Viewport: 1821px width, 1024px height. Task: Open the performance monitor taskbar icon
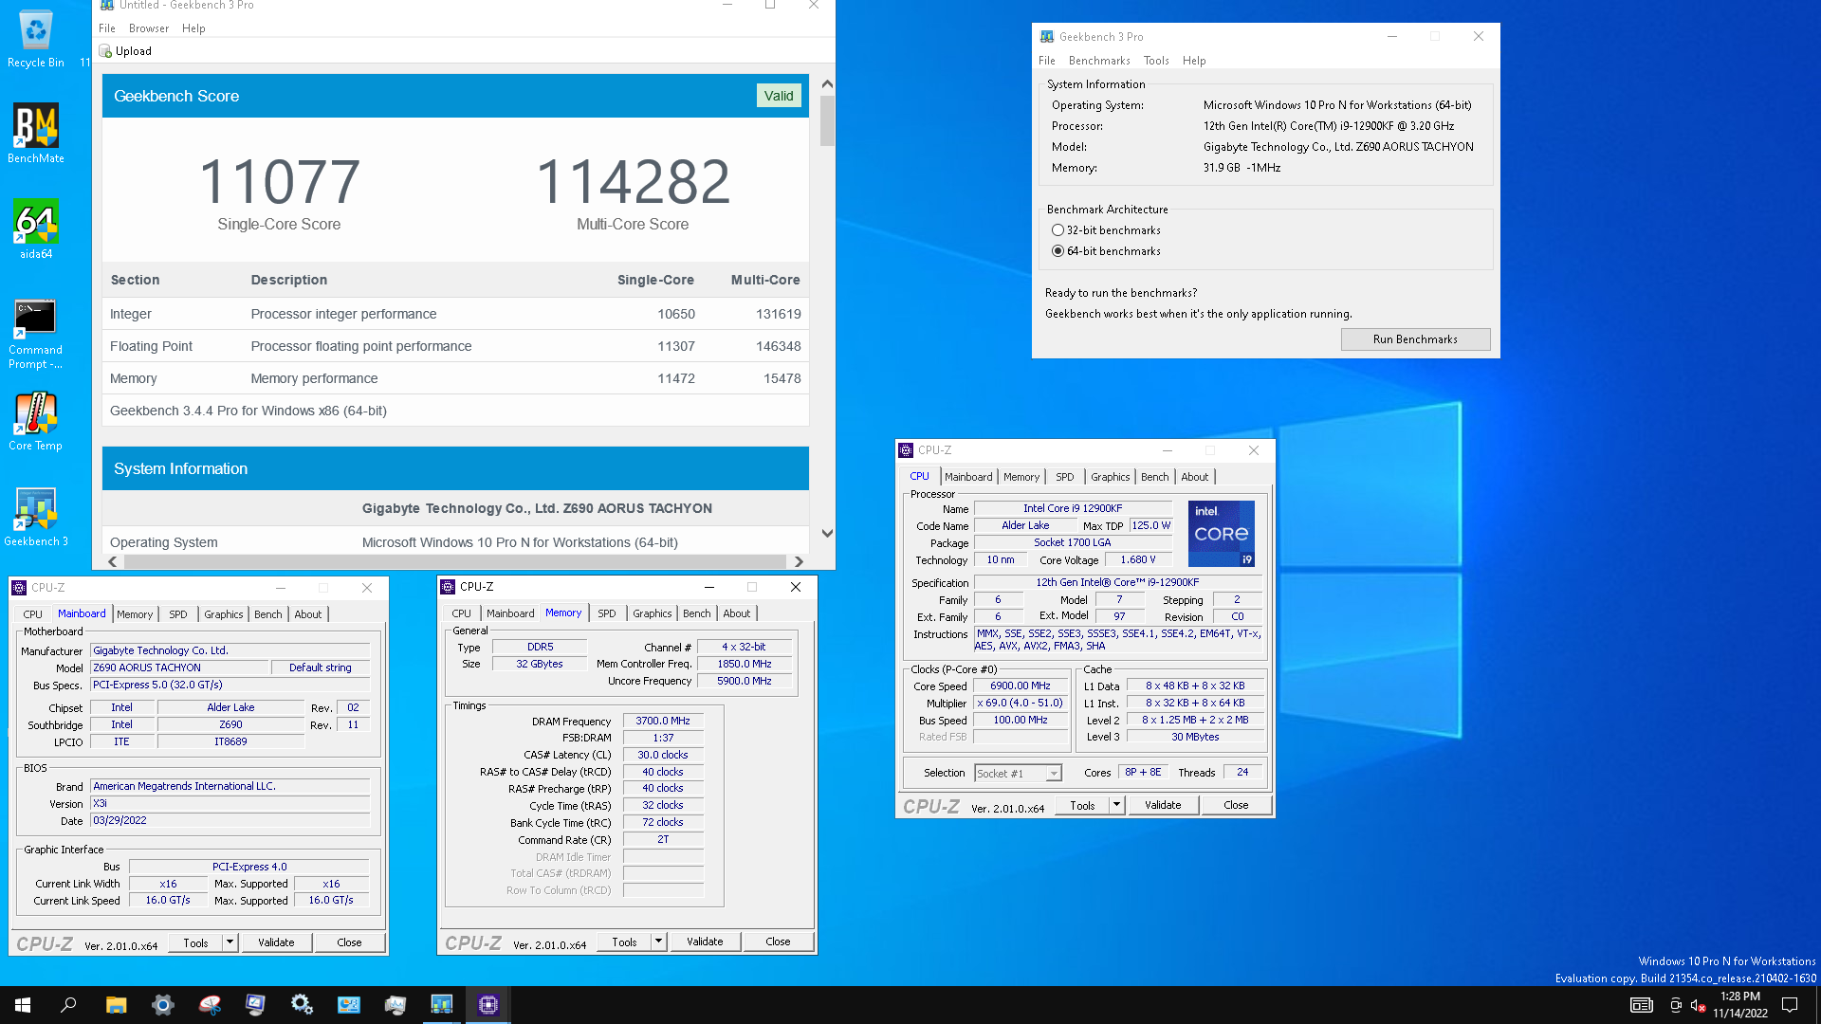point(395,1005)
